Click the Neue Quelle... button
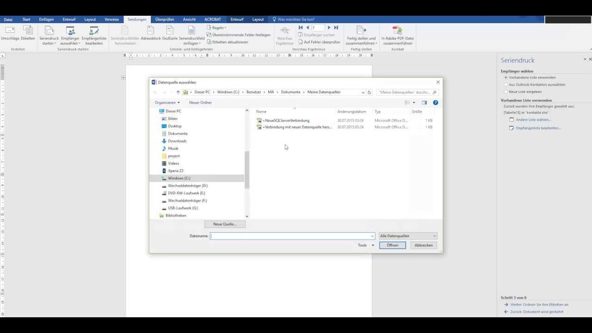Screen dimensions: 592x333 tap(225, 224)
